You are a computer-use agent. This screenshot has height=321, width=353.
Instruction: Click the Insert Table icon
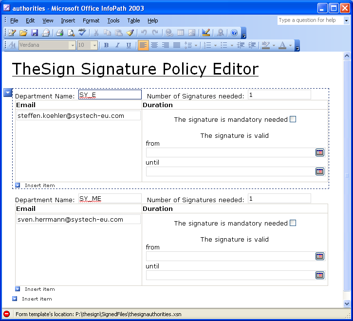[x=180, y=33]
